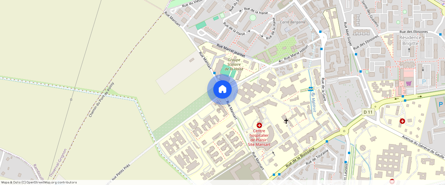Click the hospital cross icon near Avenue du Général de Gaulle
The width and height of the screenshot is (445, 185).
(x=402, y=121)
